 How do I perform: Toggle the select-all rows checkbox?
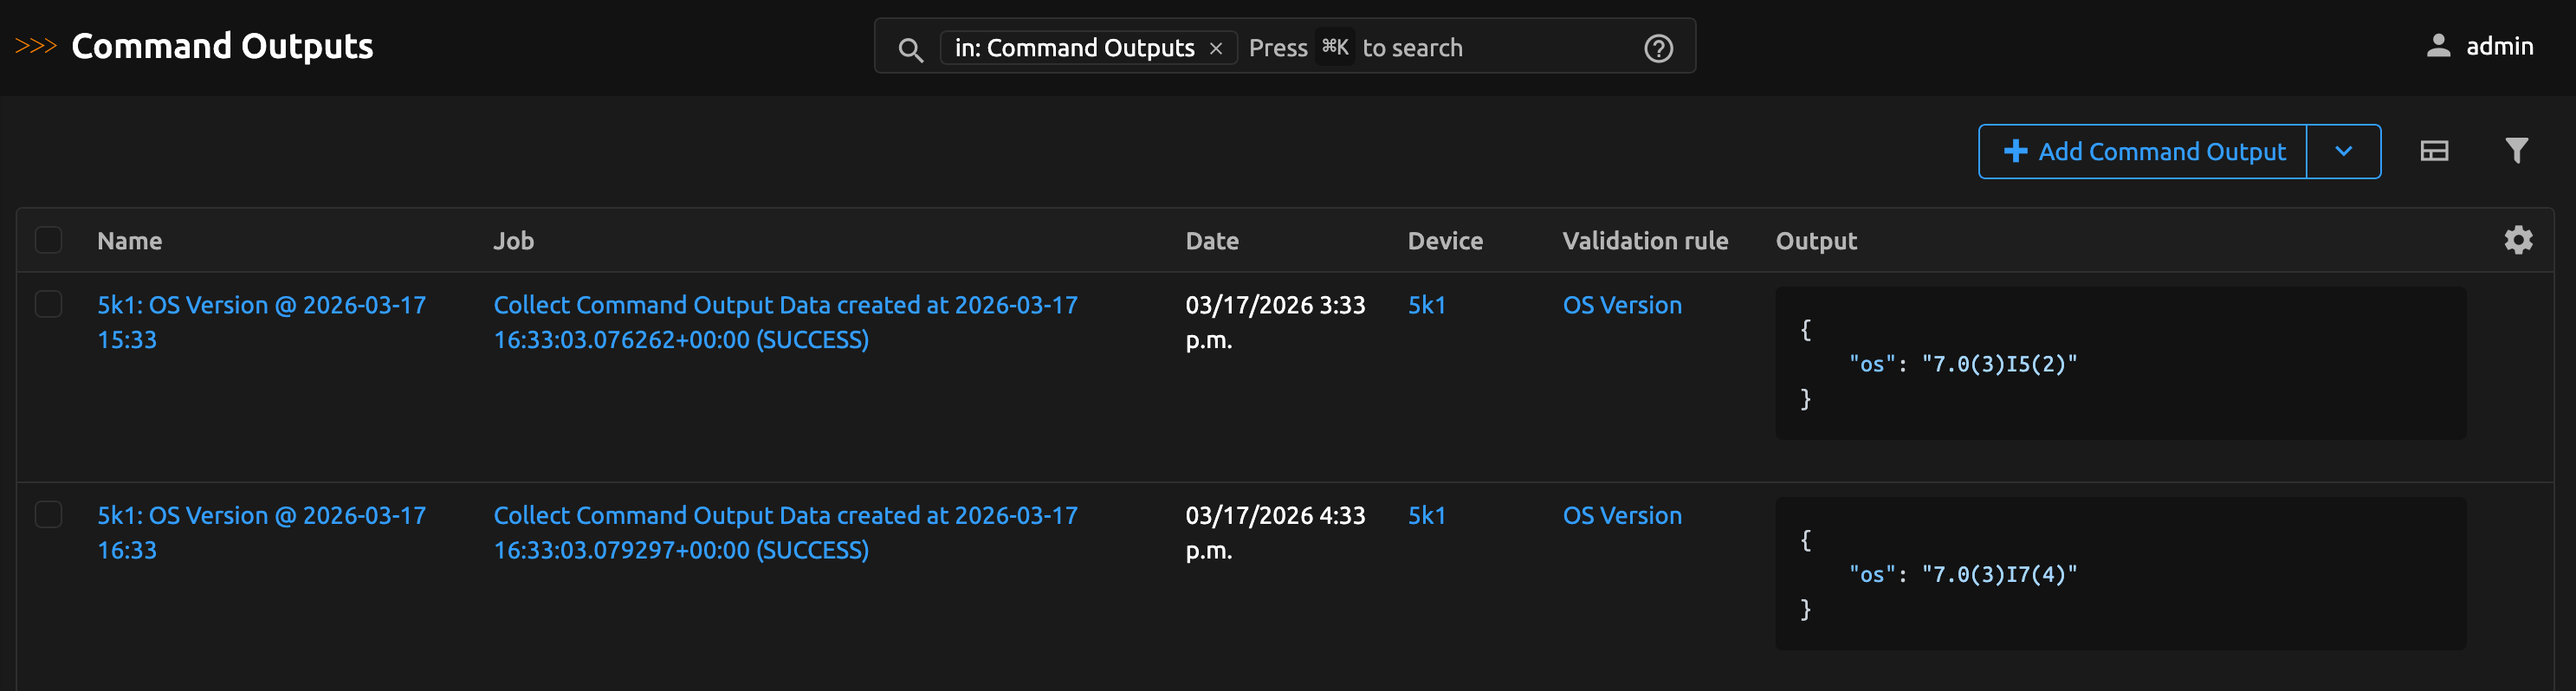click(x=48, y=240)
